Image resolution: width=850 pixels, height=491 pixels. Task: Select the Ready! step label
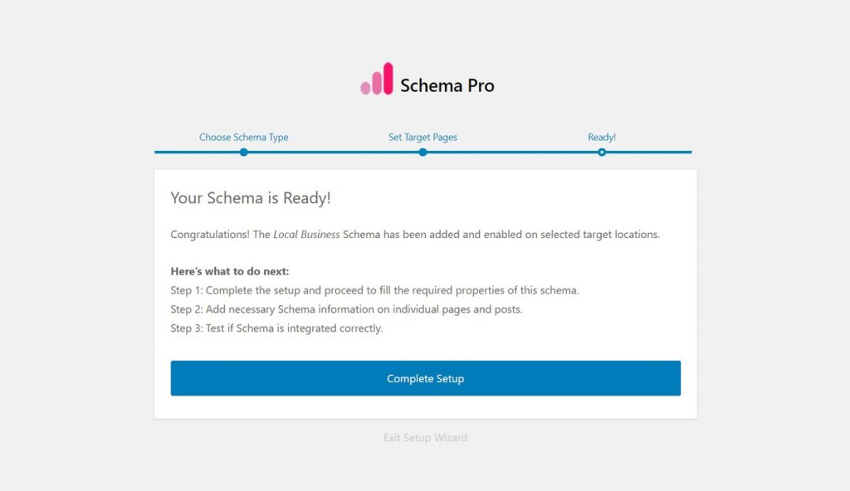pyautogui.click(x=602, y=137)
